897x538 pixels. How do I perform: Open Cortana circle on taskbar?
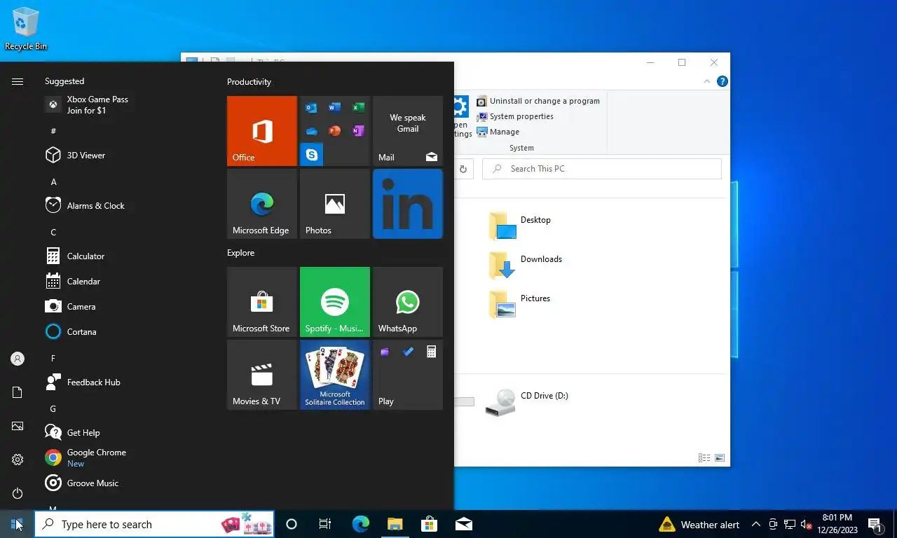click(x=292, y=524)
